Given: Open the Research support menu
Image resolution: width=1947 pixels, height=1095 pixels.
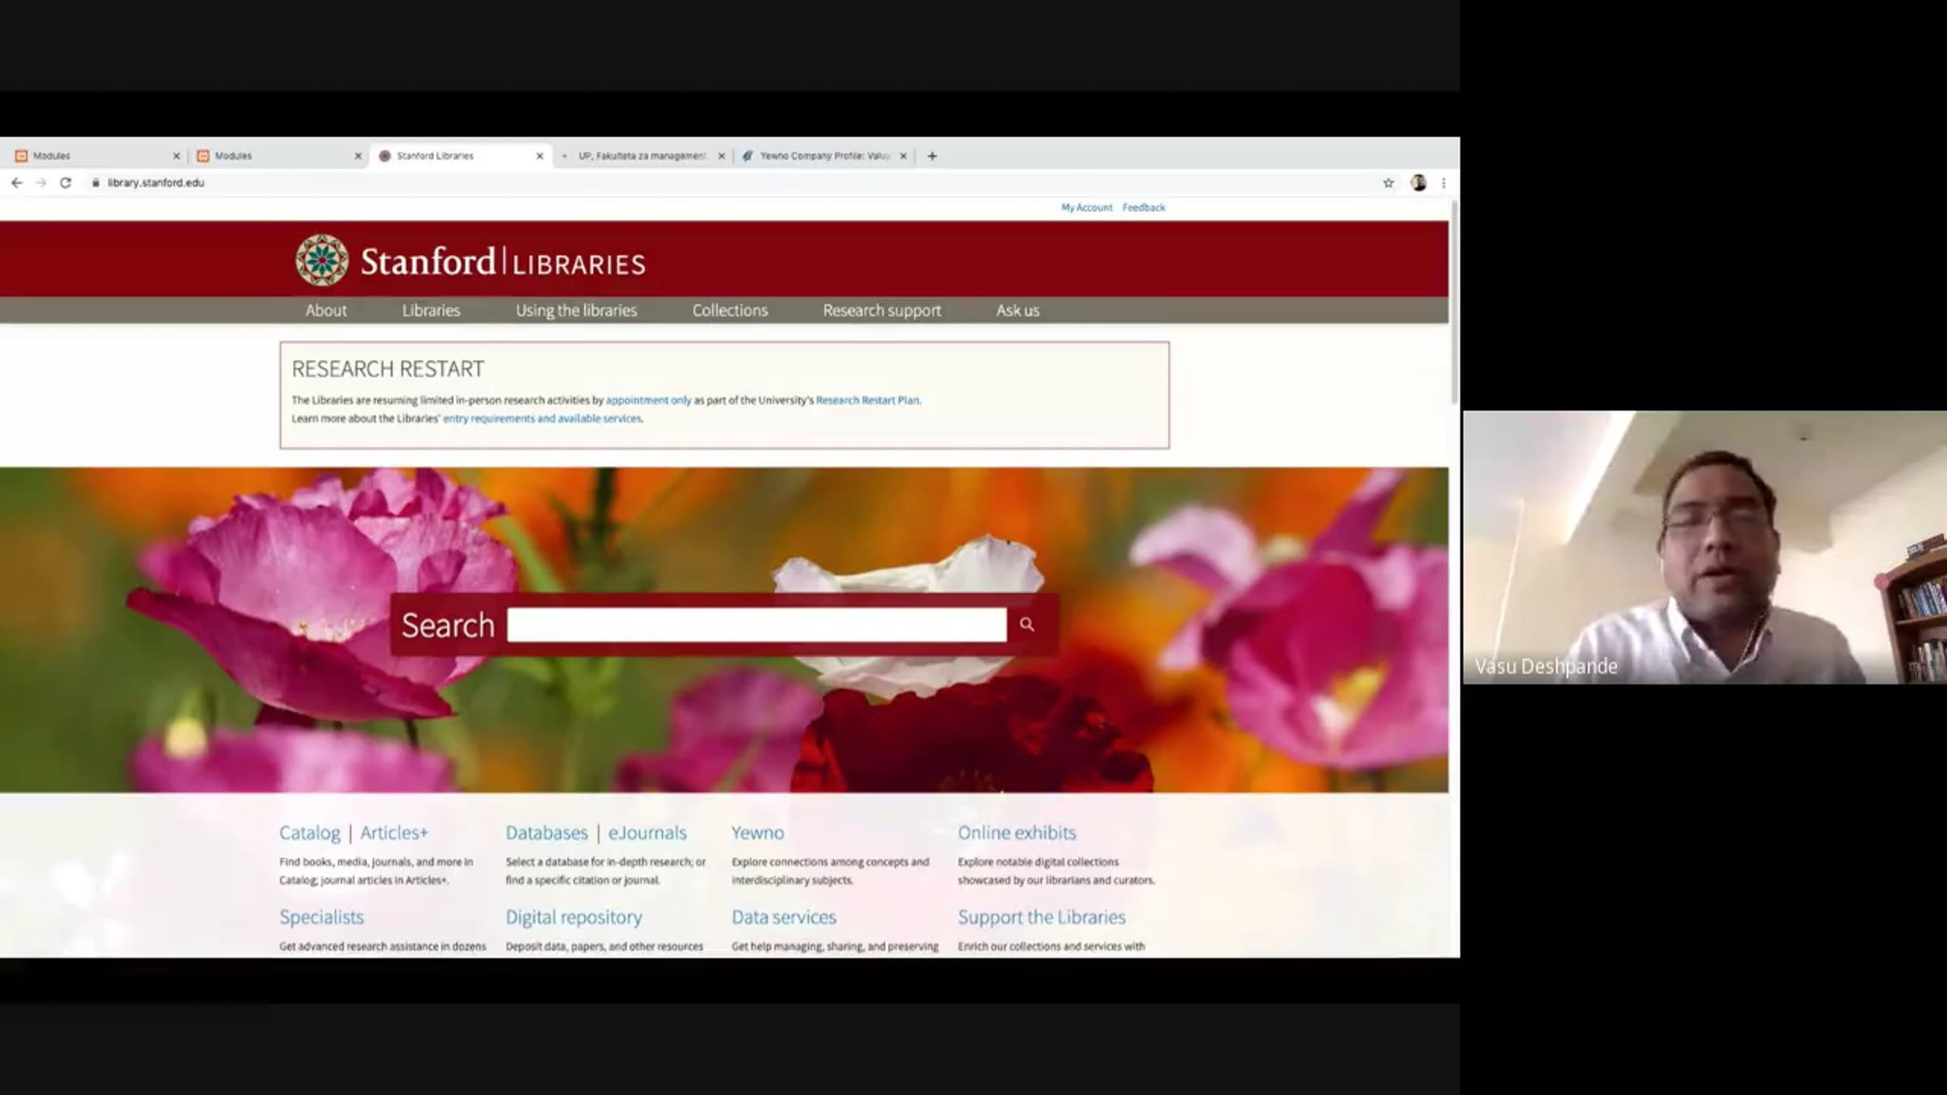Looking at the screenshot, I should [882, 310].
